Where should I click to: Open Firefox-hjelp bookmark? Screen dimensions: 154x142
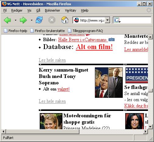point(15,31)
